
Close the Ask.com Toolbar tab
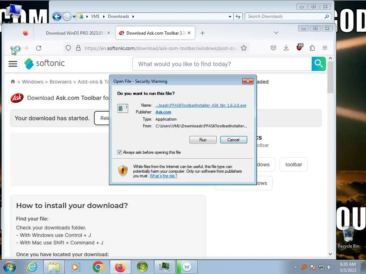pos(189,33)
